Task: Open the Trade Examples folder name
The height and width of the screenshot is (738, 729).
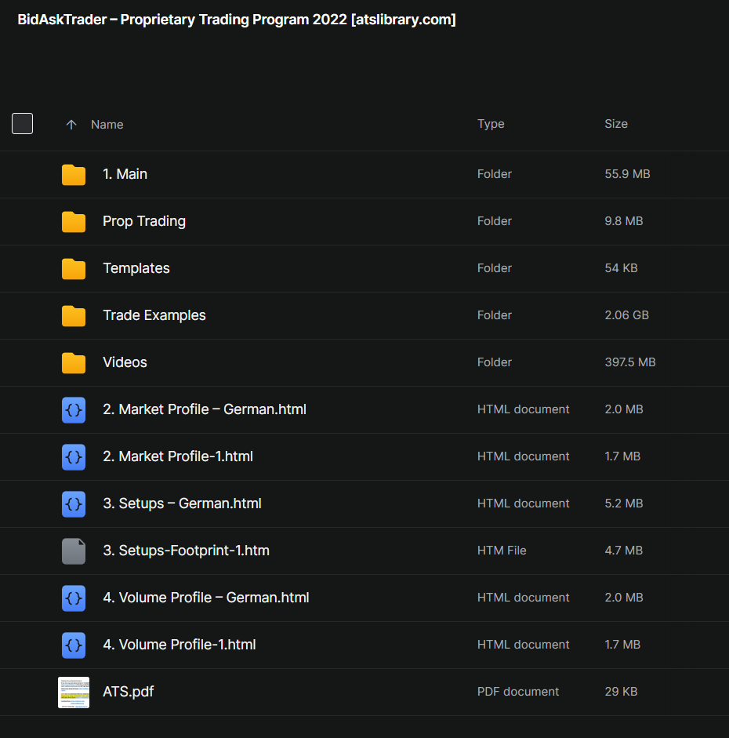Action: [x=154, y=315]
